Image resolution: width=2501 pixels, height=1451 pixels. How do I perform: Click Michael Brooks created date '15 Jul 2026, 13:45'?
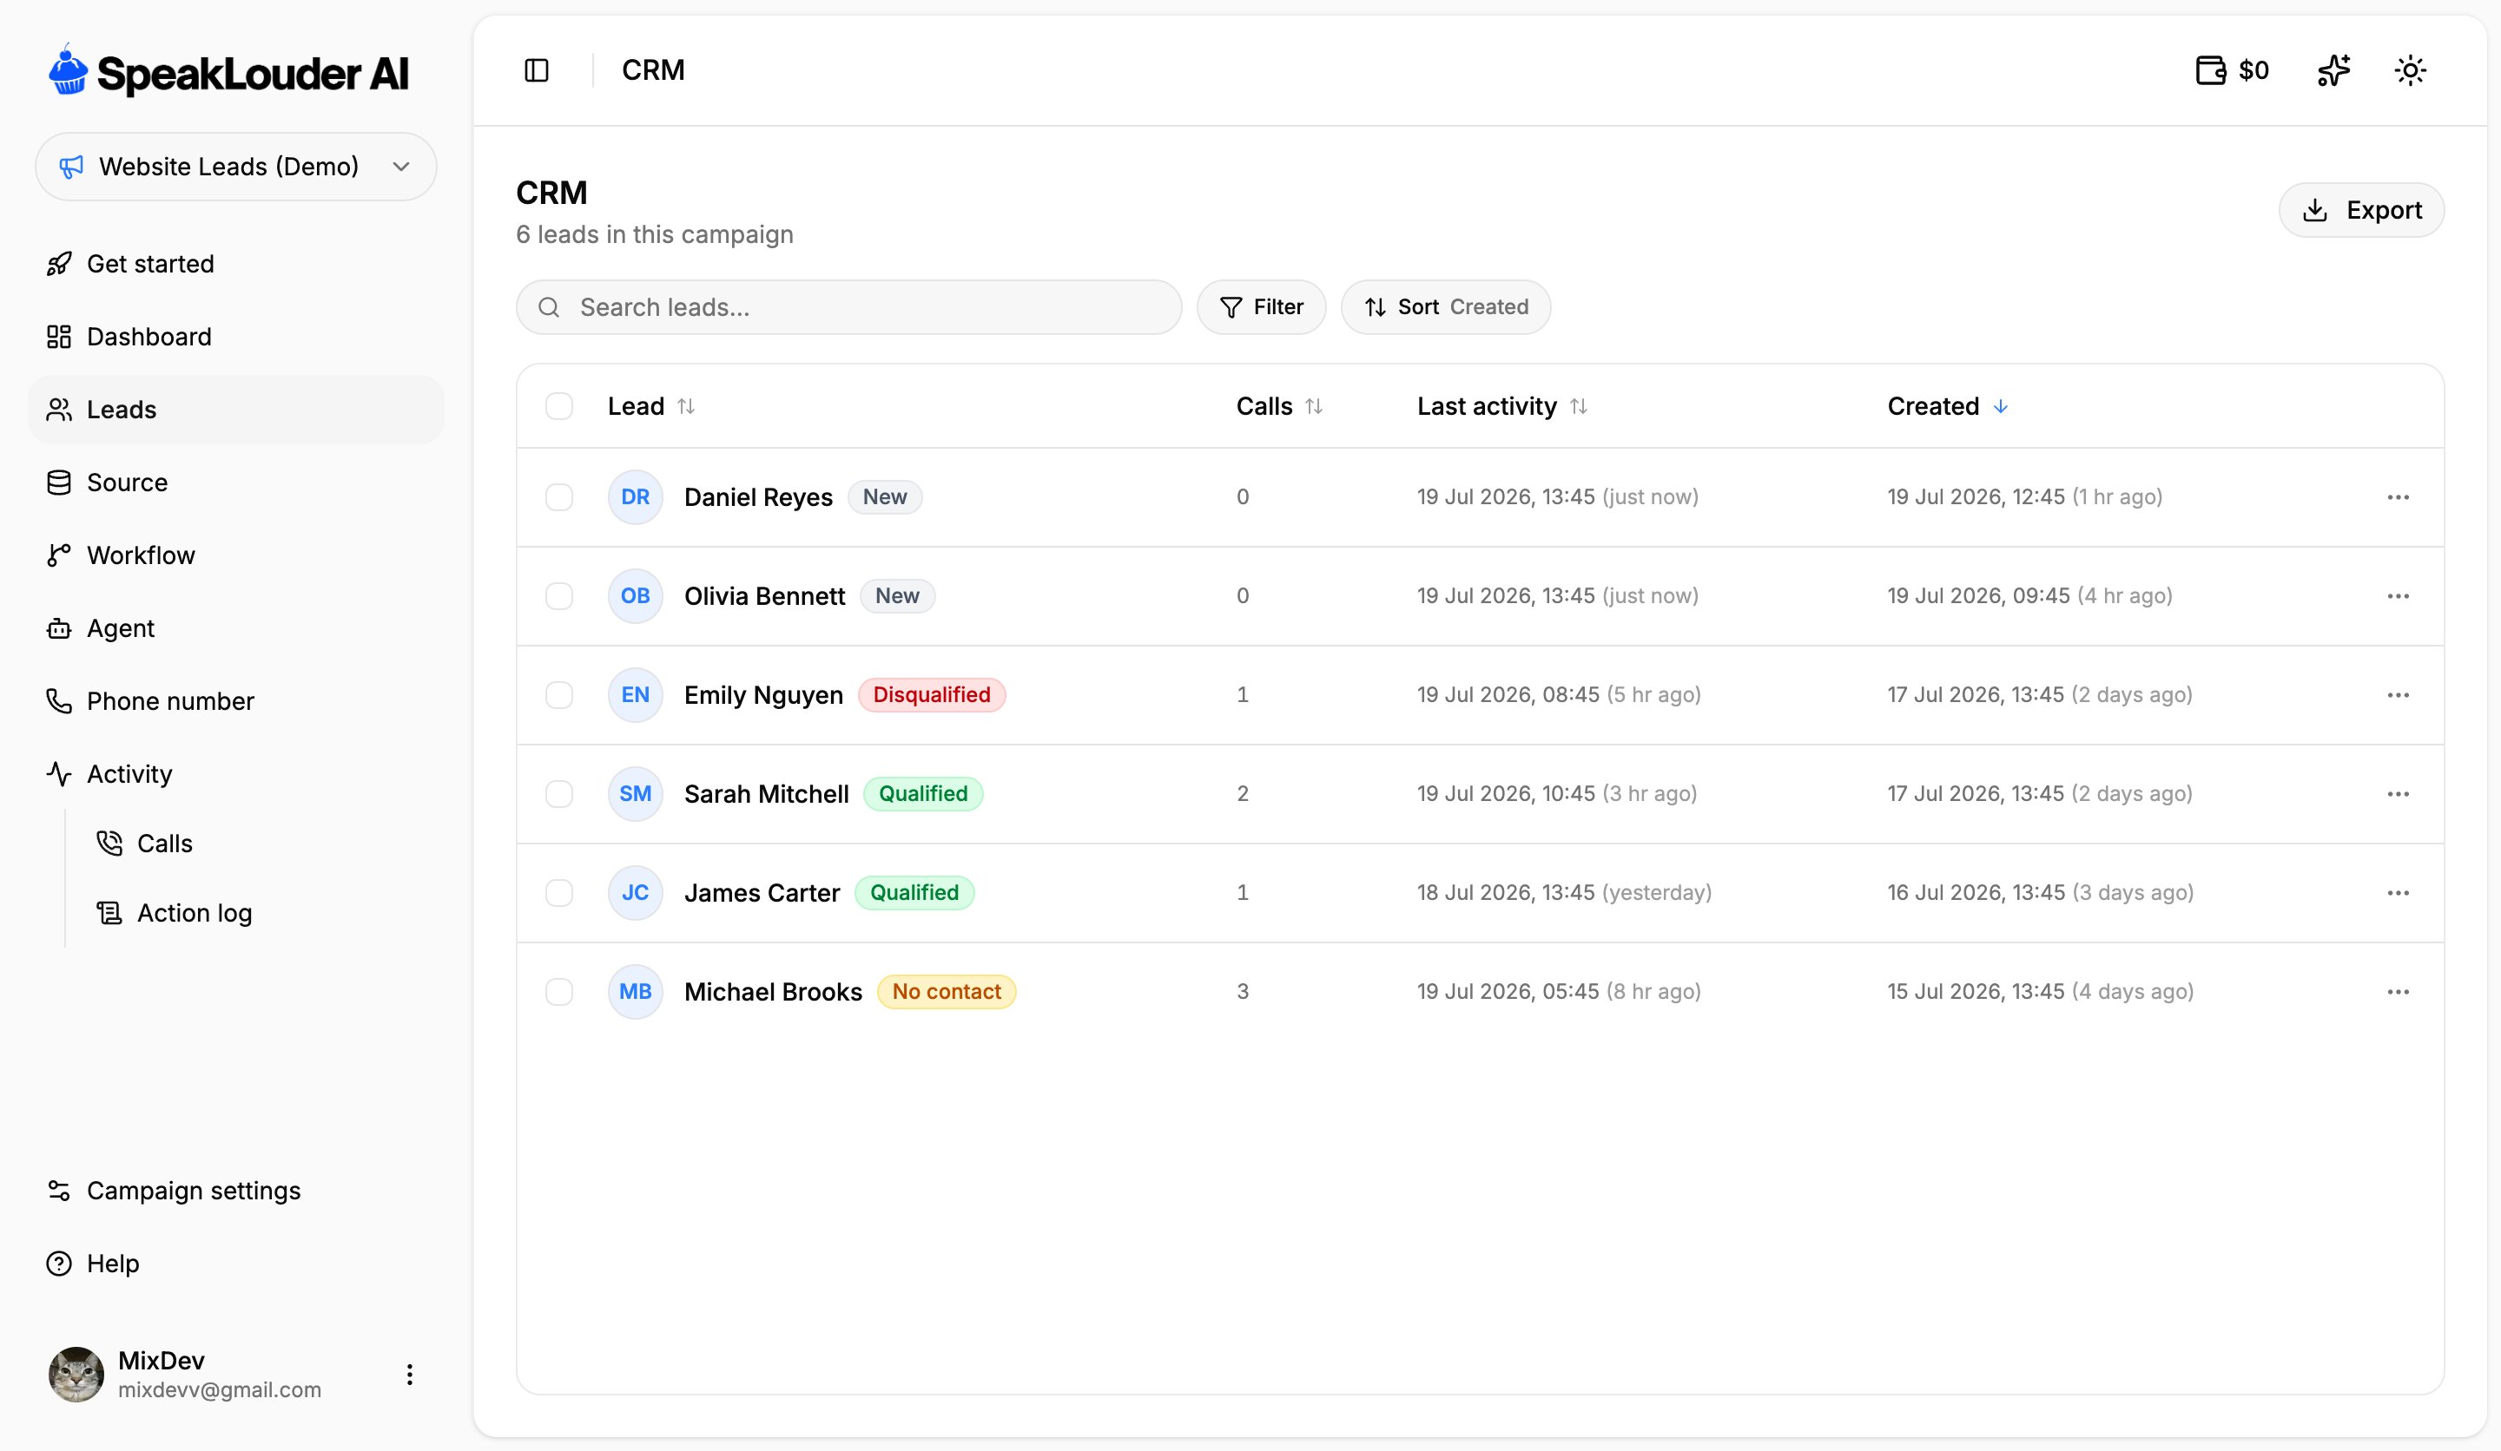(x=1975, y=992)
